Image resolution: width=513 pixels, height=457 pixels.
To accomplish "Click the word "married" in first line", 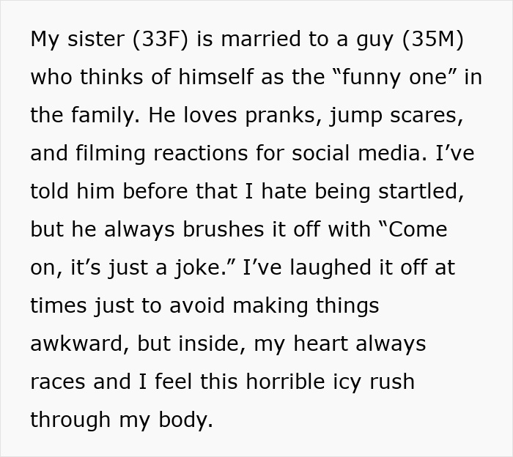I will coord(261,39).
